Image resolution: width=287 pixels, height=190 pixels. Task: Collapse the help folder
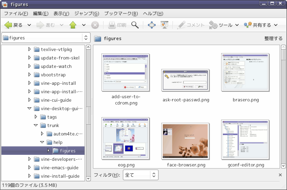coord(42,142)
